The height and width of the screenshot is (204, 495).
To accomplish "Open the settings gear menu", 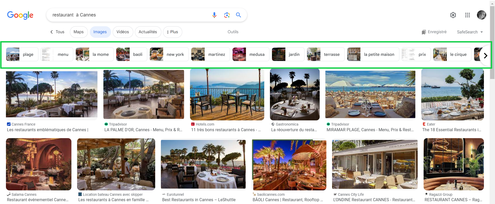I will [453, 15].
